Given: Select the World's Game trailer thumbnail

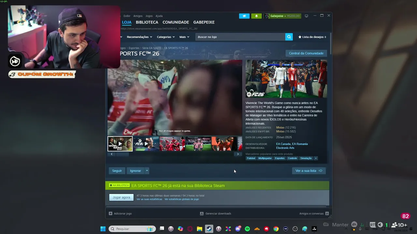Looking at the screenshot, I should (120, 144).
